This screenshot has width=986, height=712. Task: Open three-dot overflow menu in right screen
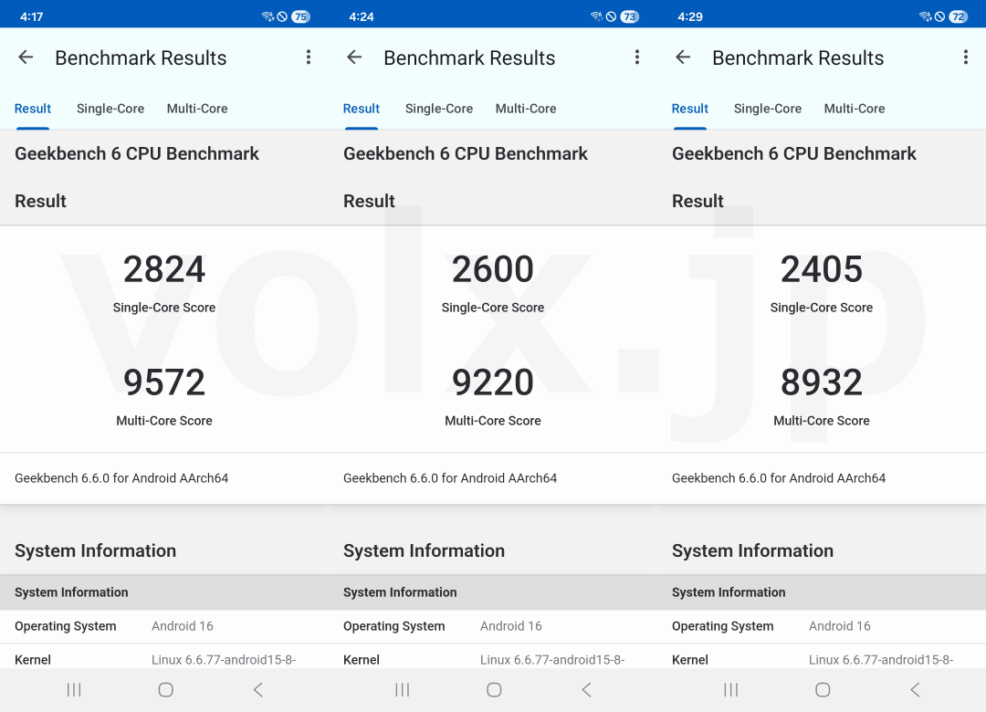[966, 58]
